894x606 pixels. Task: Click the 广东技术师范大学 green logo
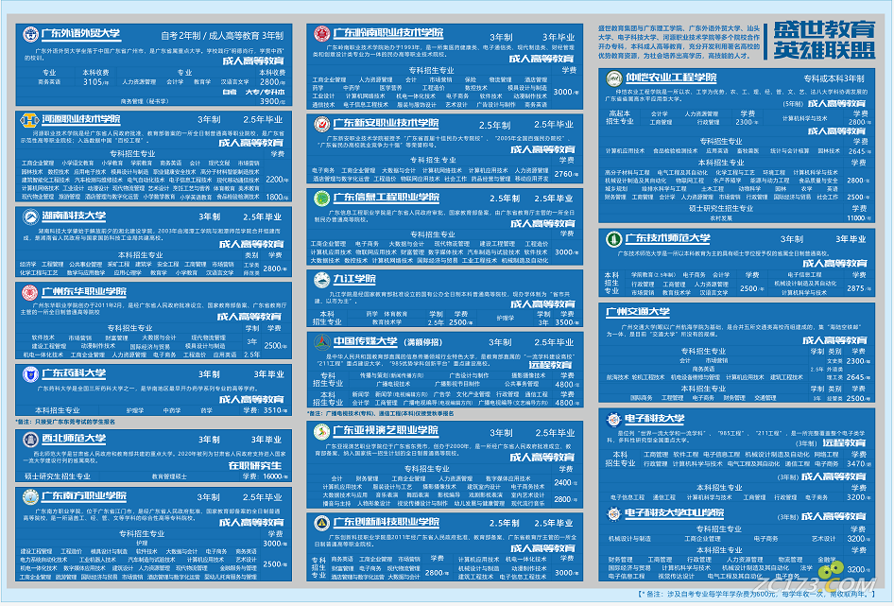click(x=613, y=239)
